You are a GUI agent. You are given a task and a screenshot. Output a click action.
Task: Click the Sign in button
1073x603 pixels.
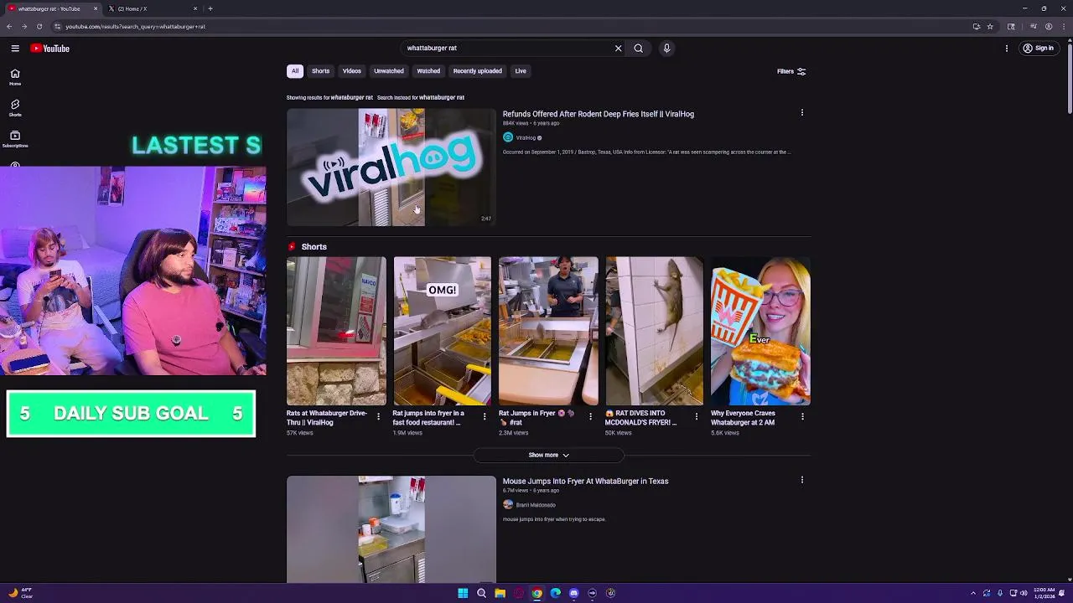1038,49
